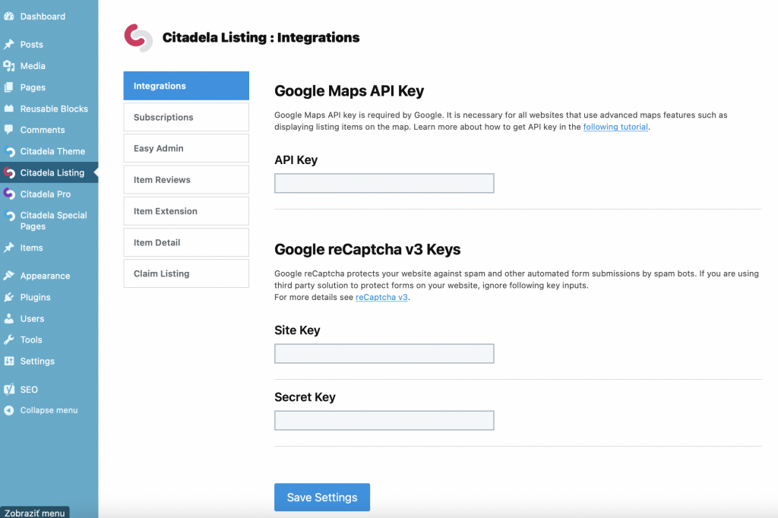The width and height of the screenshot is (778, 518).
Task: Open the Claim Listing tab
Action: pos(186,273)
